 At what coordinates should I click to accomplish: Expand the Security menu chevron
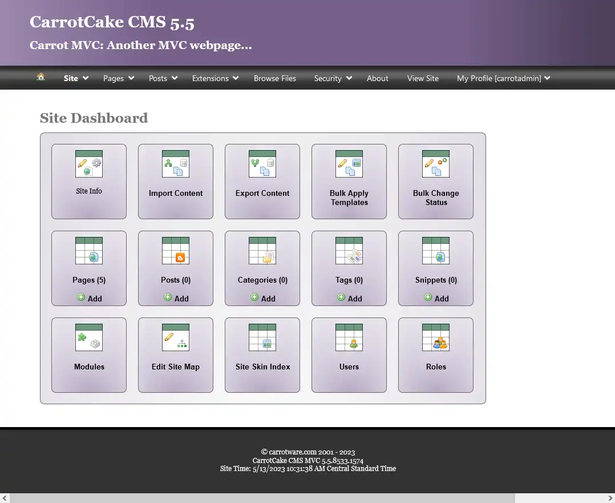349,78
